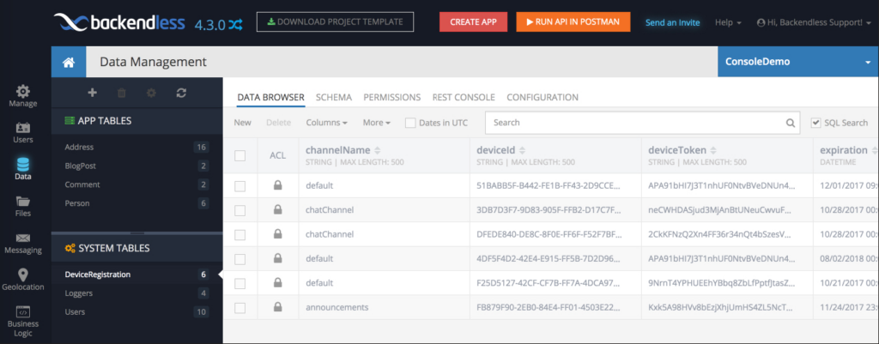This screenshot has height=344, width=879.
Task: Click the Create App button
Action: pos(473,21)
